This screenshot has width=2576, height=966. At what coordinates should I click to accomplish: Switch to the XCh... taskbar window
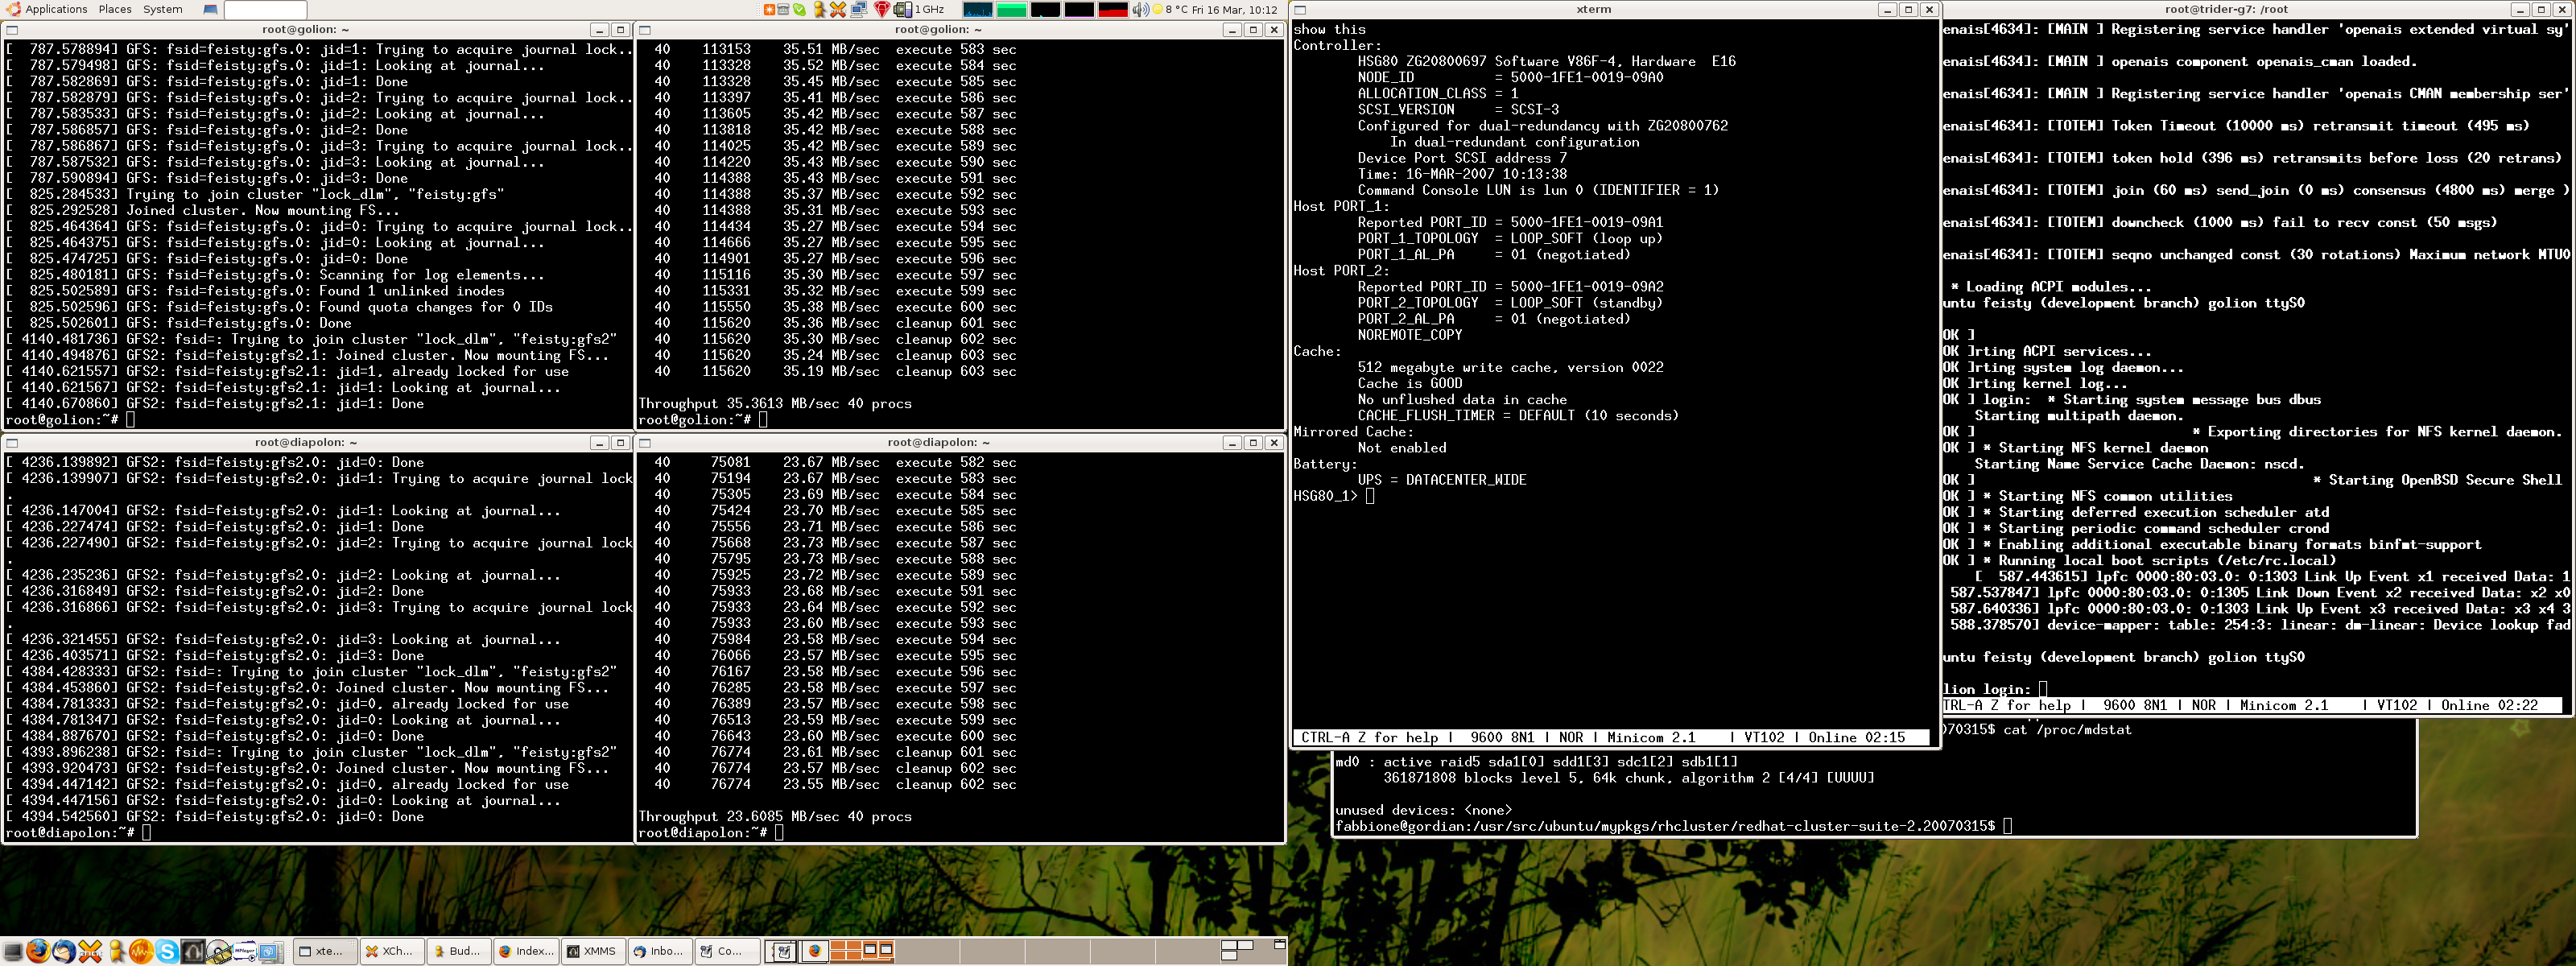pos(392,951)
